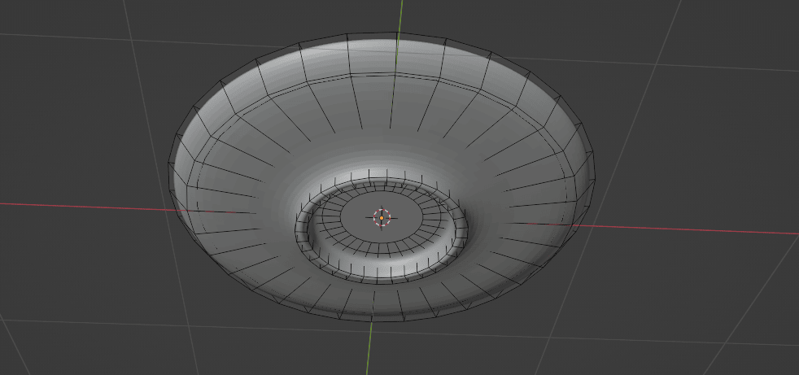Screen dimensions: 799x375
Task: Click where the green axis meets the top rim
Action: pyautogui.click(x=399, y=35)
